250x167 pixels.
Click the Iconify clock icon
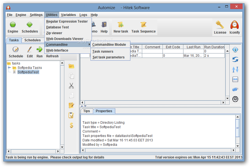(x=234, y=25)
